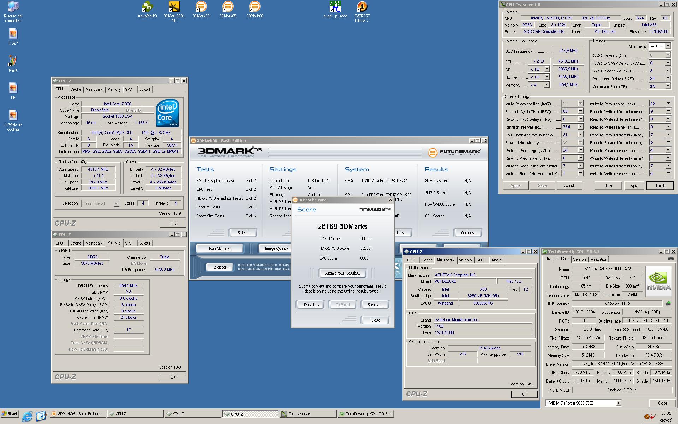The height and width of the screenshot is (424, 678).
Task: Switch to Validation tab in GPU-Z
Action: [599, 259]
